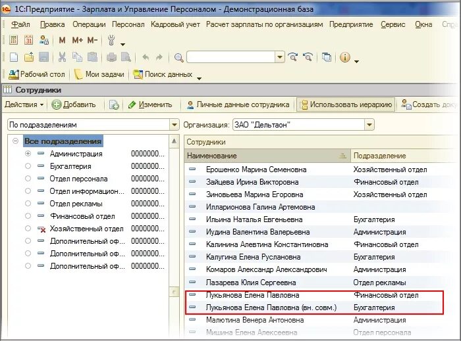This screenshot has height=341, width=461.
Task: Click the magnifier find icon
Action: (178, 57)
